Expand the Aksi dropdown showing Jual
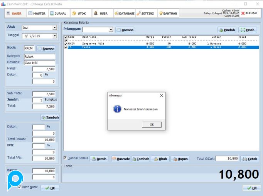263x196 pixels. point(54,28)
